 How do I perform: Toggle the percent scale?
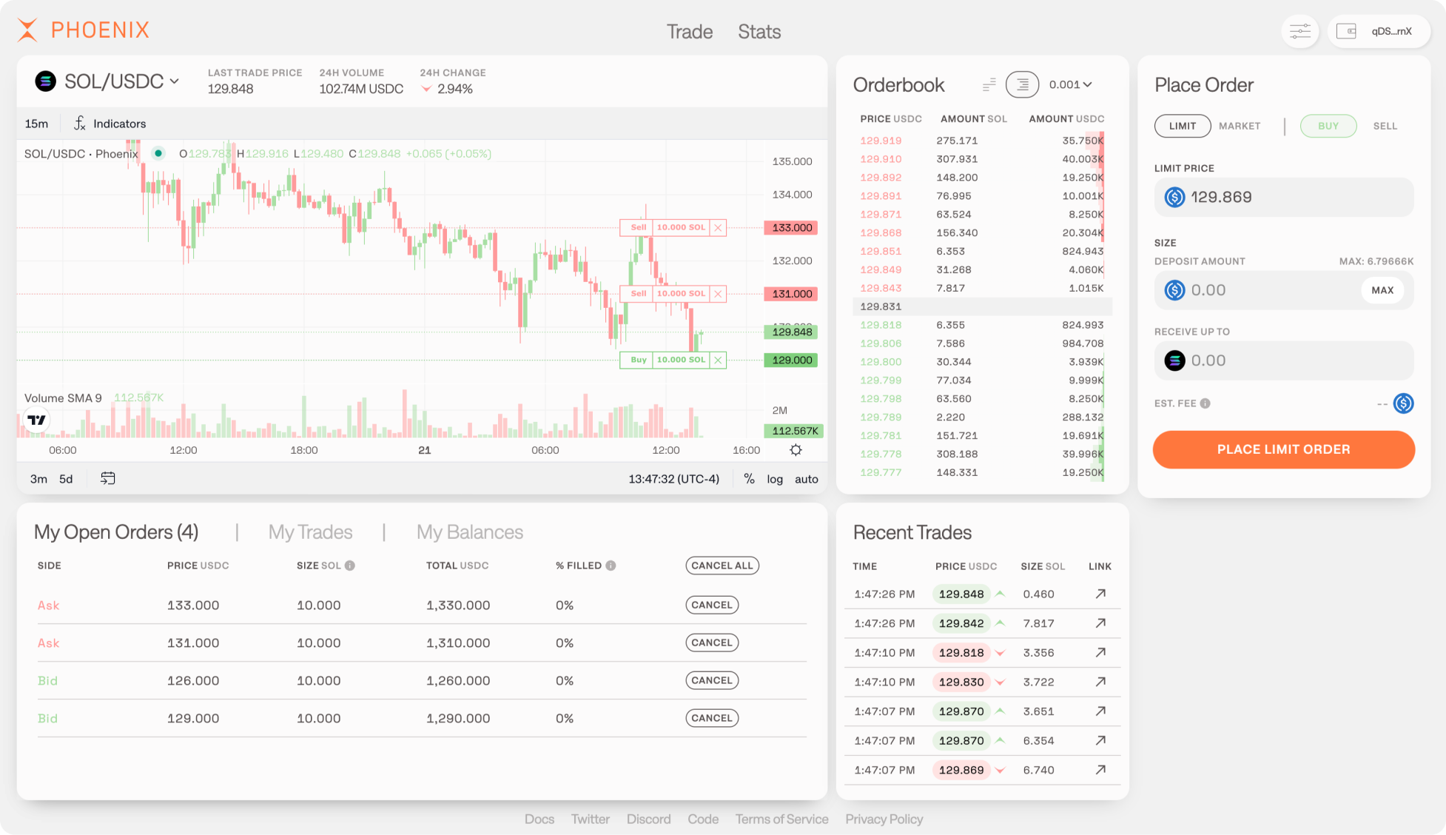[749, 479]
